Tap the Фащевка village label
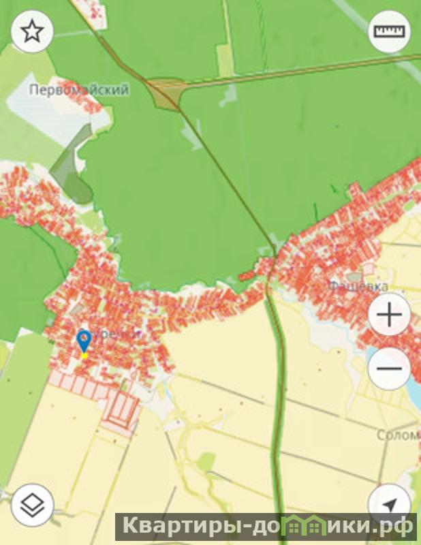 click(358, 286)
